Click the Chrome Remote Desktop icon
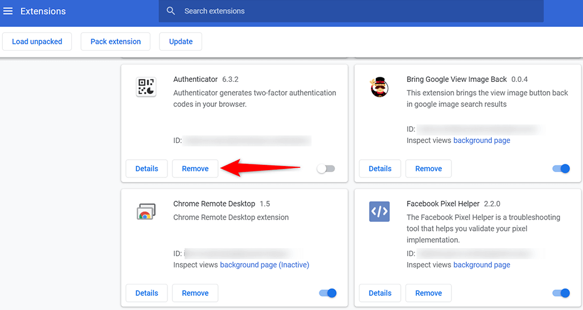This screenshot has height=310, width=583. 146,212
